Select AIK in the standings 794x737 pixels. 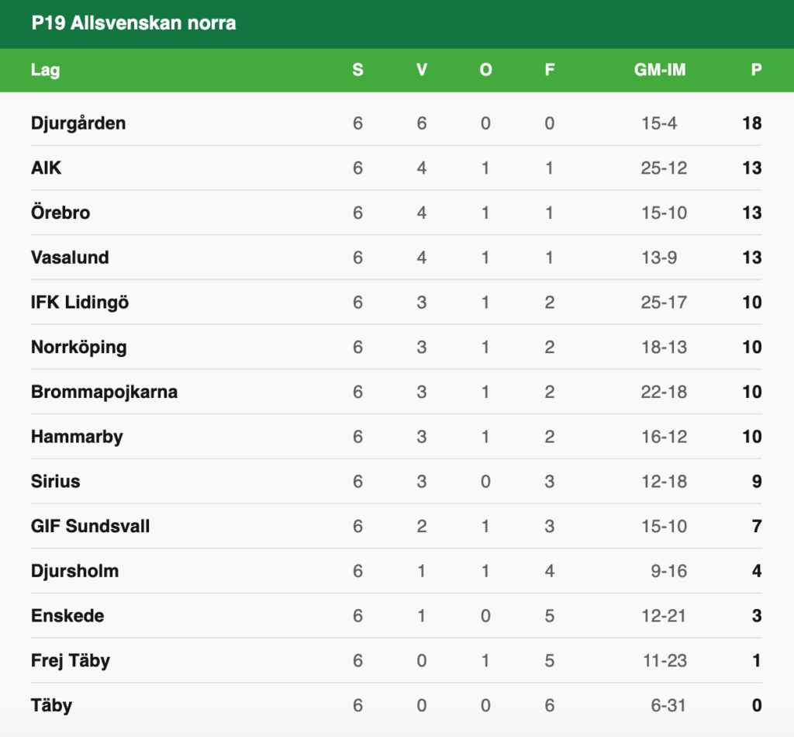tap(46, 168)
